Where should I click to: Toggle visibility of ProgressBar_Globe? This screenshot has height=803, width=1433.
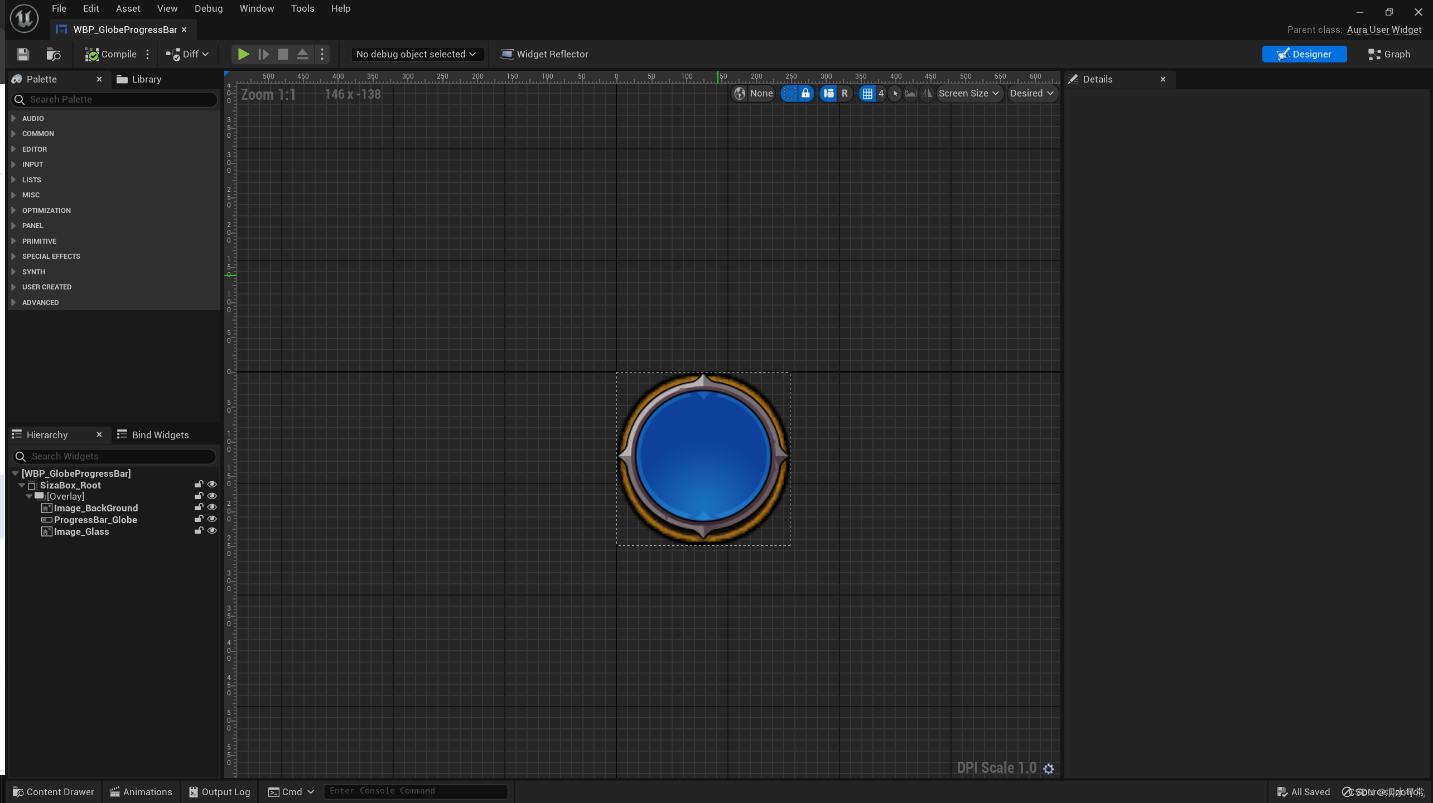tap(212, 519)
